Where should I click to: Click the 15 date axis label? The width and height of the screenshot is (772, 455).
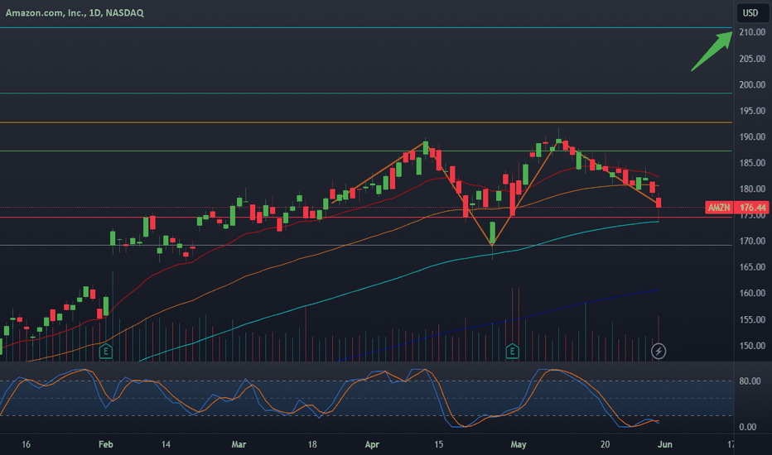tap(439, 444)
